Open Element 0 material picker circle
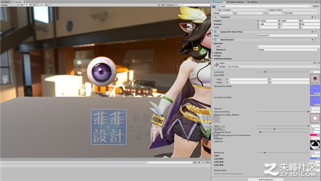 tap(318, 50)
